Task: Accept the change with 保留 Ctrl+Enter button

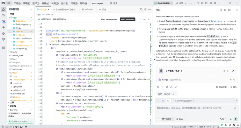Action: (x=127, y=20)
